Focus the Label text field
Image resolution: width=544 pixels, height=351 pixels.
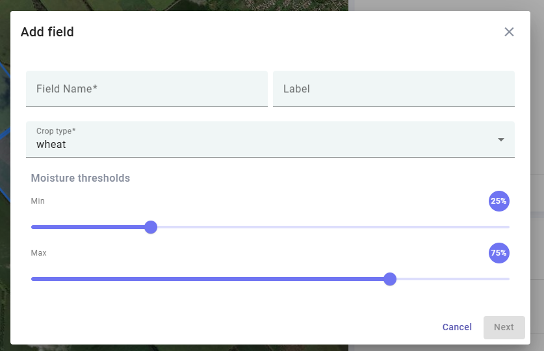pos(393,89)
